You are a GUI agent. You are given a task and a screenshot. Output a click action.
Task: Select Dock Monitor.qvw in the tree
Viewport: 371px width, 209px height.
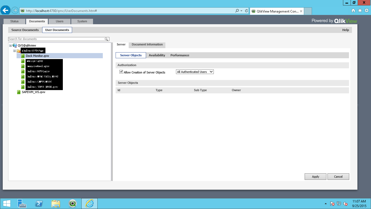(x=37, y=56)
